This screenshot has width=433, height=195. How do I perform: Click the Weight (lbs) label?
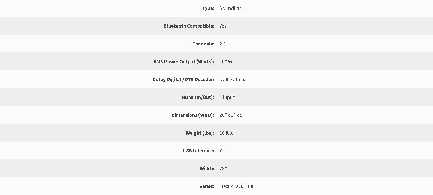(x=200, y=133)
